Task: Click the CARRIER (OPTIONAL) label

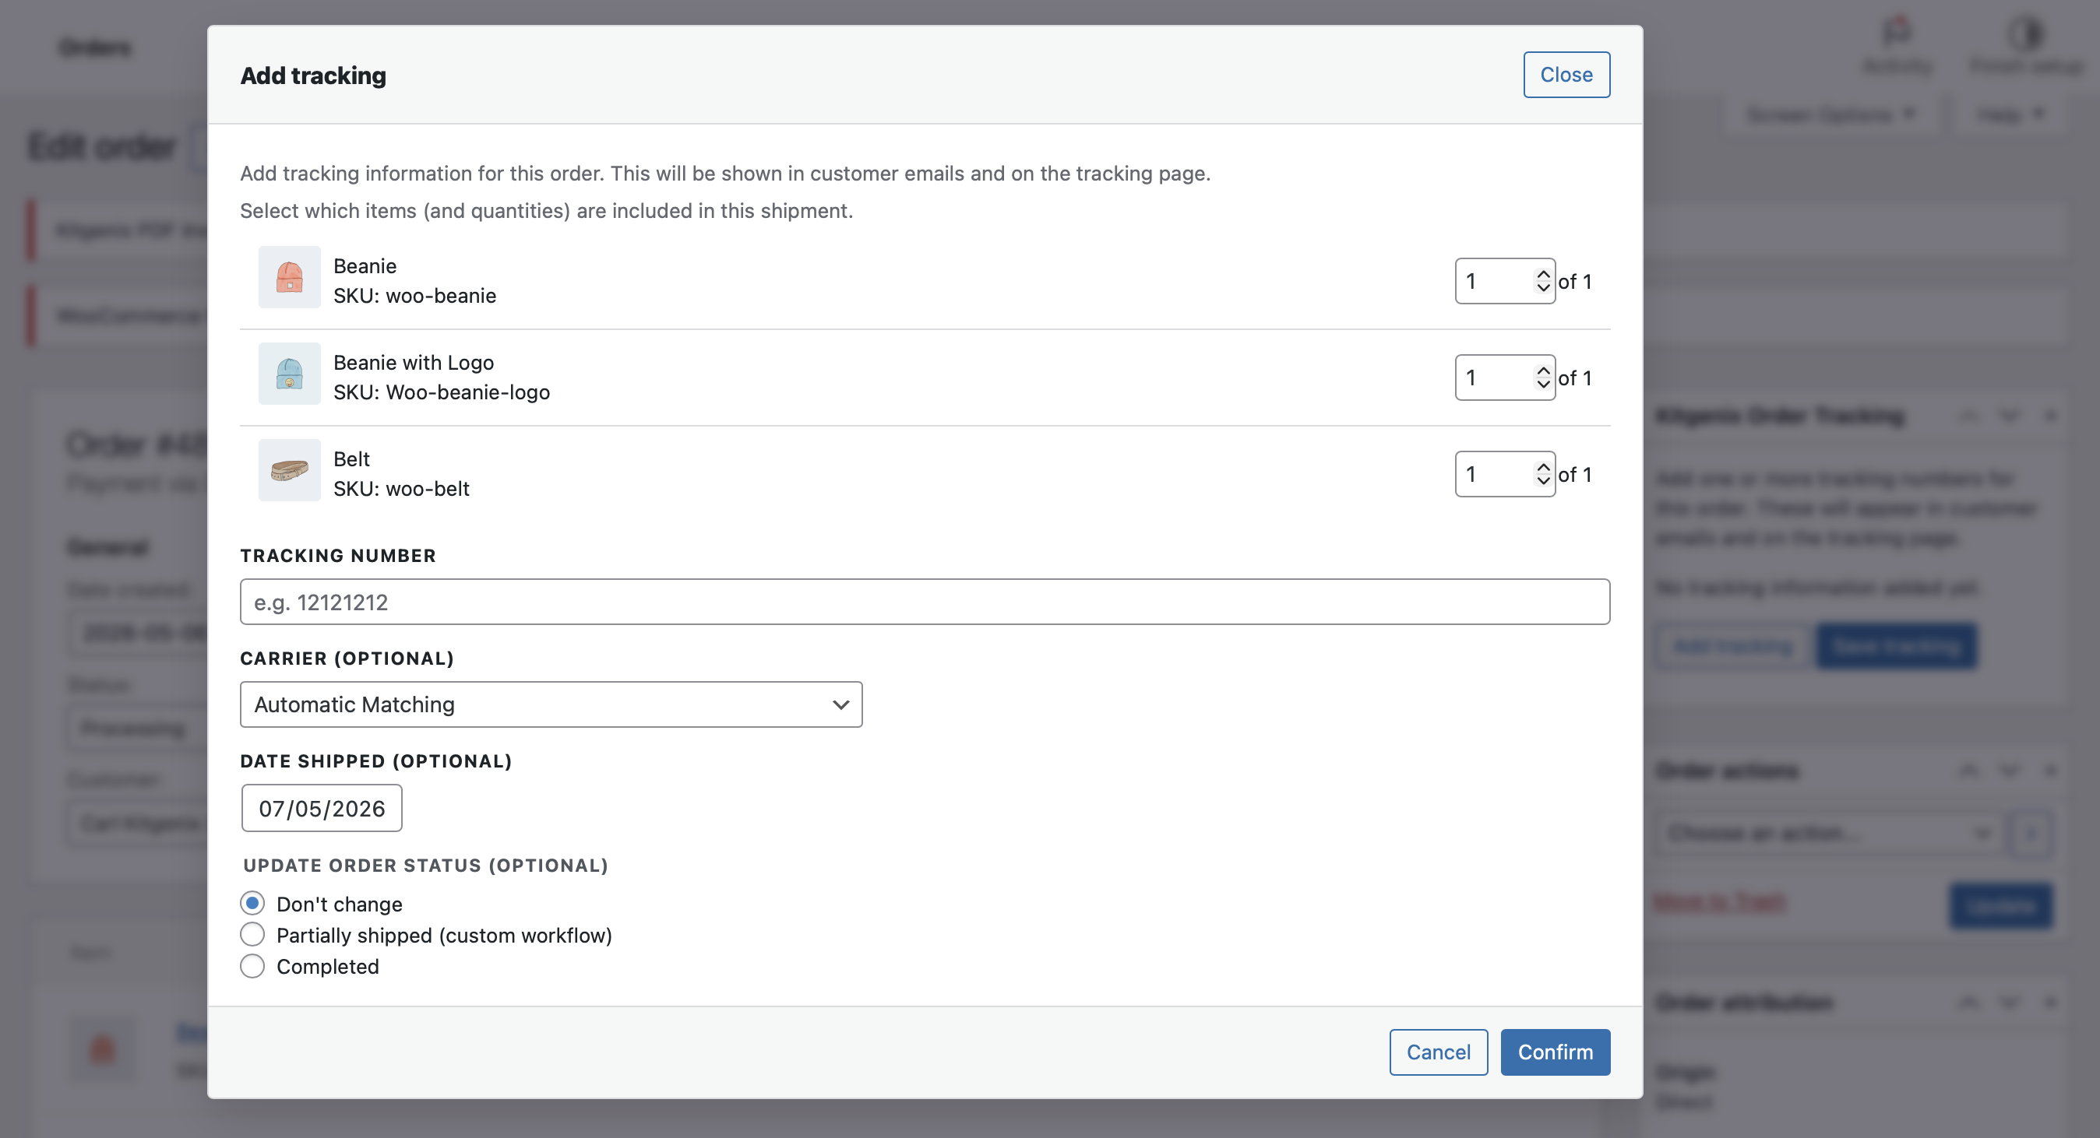Action: [347, 659]
